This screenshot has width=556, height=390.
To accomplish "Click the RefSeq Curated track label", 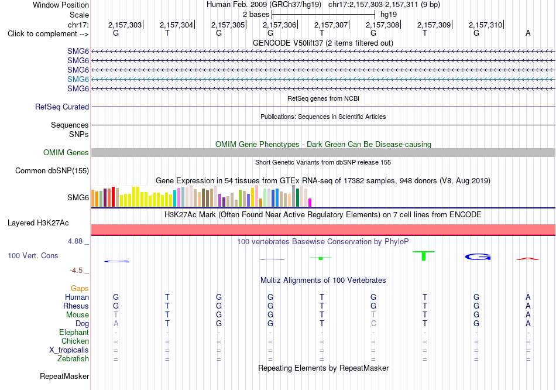I will (x=61, y=107).
